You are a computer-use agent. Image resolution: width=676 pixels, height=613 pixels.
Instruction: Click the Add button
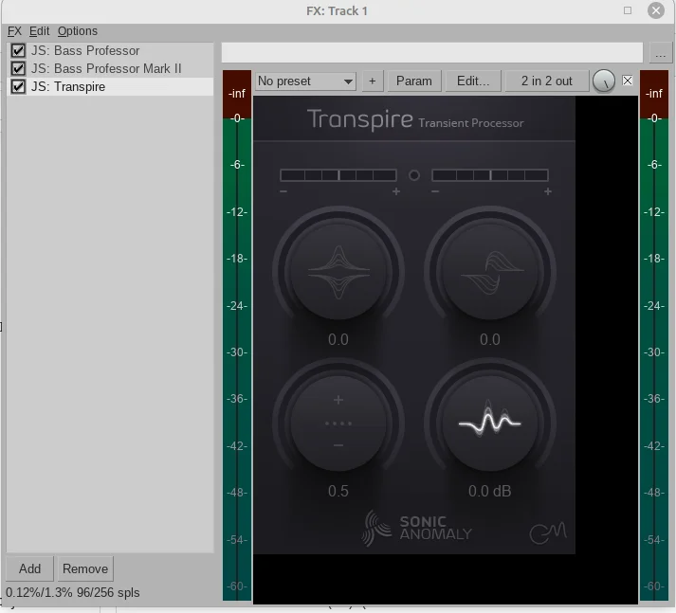(29, 568)
